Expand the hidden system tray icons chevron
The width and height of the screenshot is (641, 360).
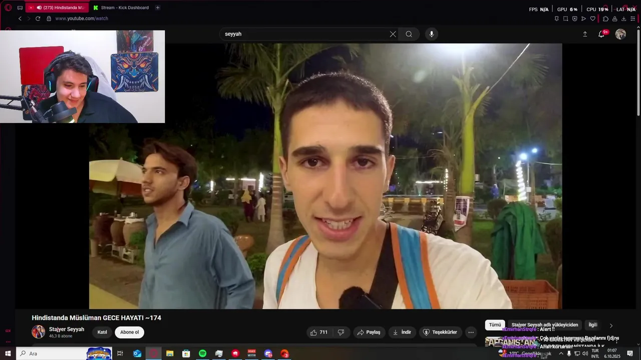pos(561,353)
